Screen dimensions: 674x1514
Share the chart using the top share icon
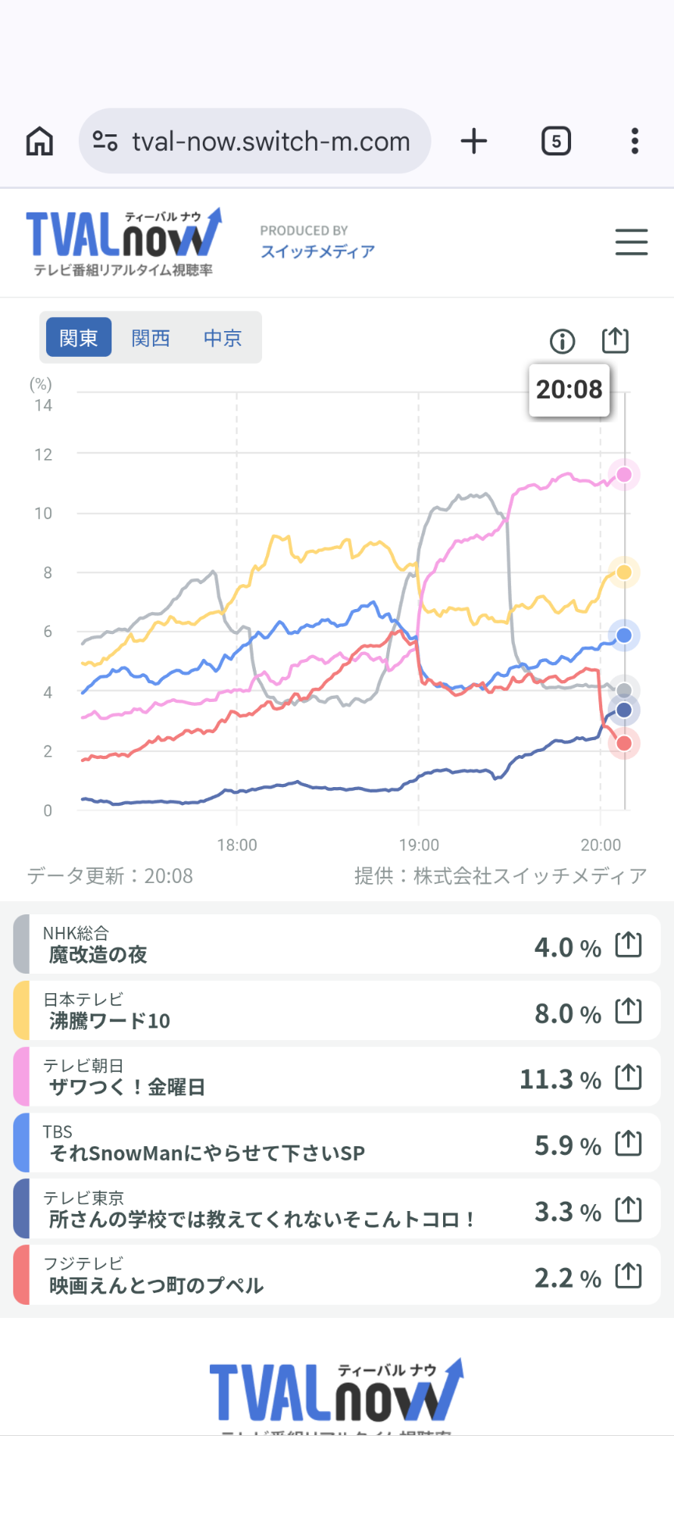pyautogui.click(x=615, y=340)
